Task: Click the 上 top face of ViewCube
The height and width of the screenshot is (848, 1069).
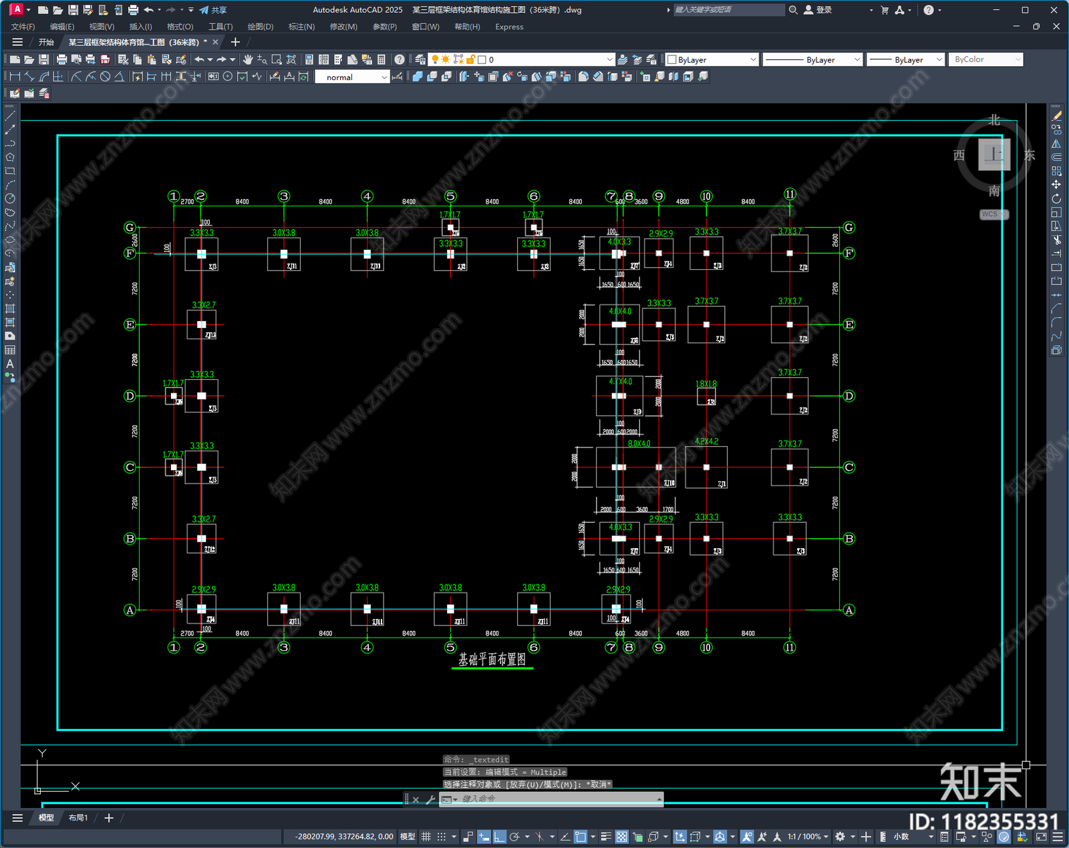Action: (994, 155)
